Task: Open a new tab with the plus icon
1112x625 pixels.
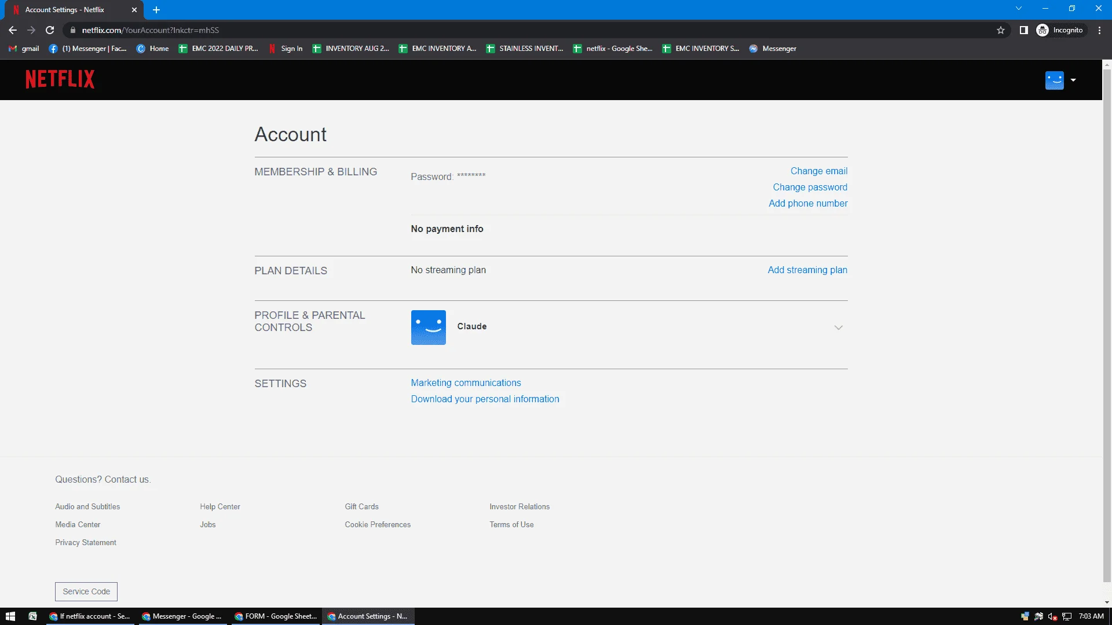Action: pyautogui.click(x=156, y=10)
